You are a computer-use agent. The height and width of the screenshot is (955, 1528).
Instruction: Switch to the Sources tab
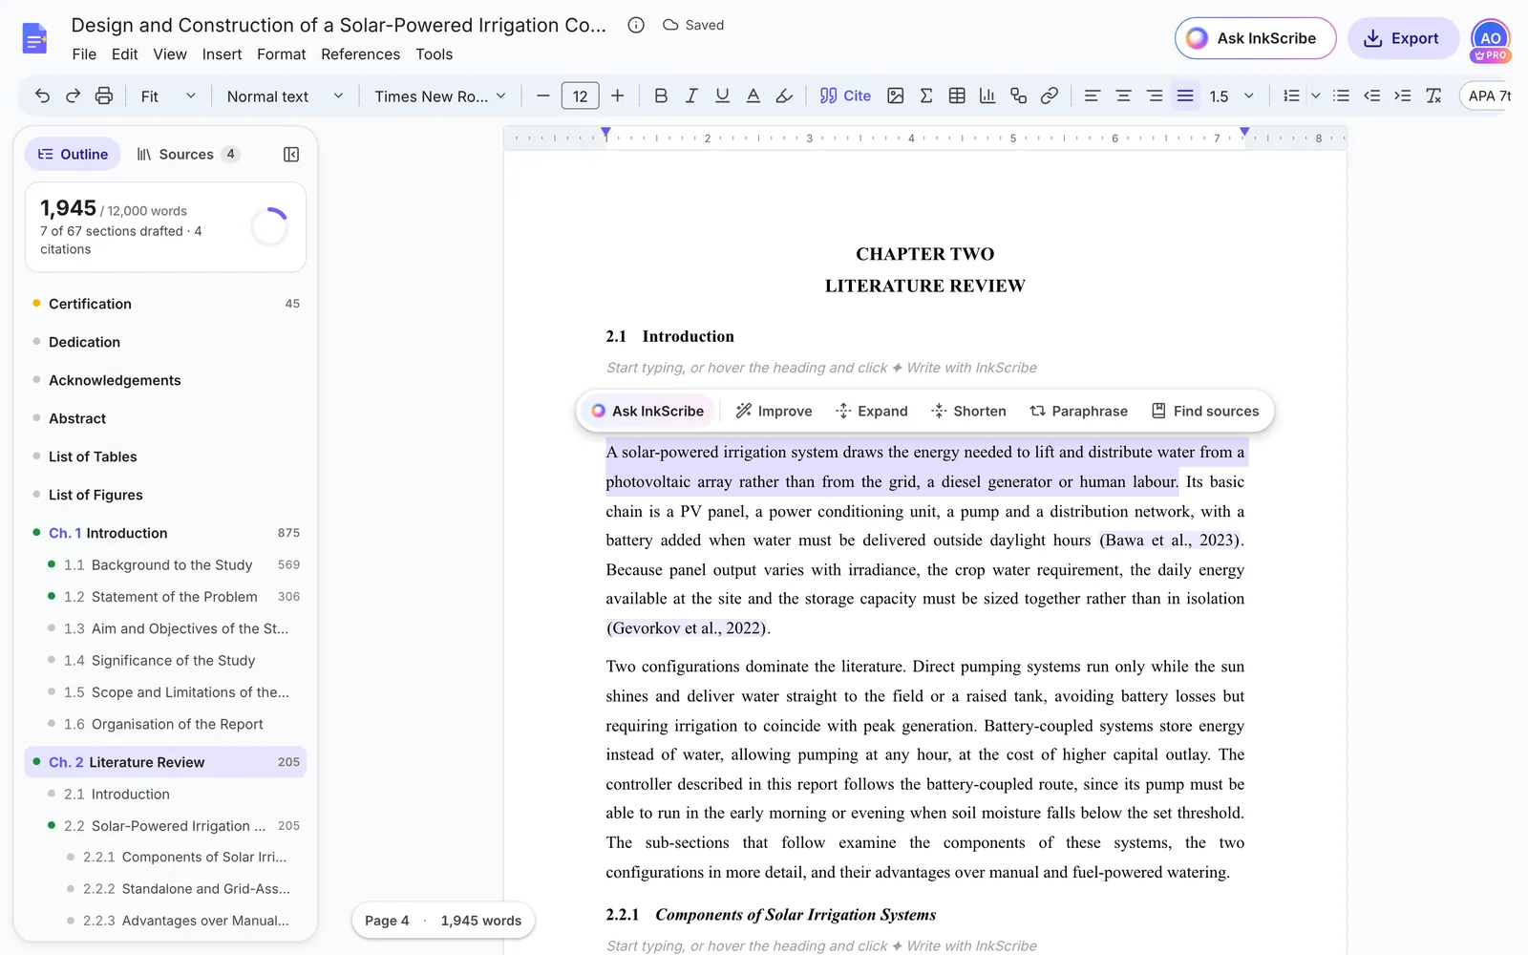click(186, 154)
